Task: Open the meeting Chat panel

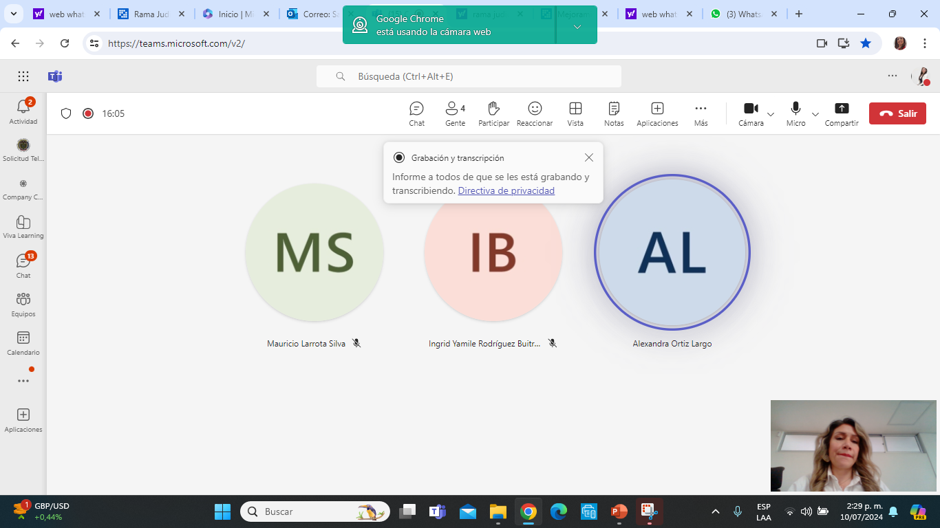Action: pyautogui.click(x=416, y=113)
